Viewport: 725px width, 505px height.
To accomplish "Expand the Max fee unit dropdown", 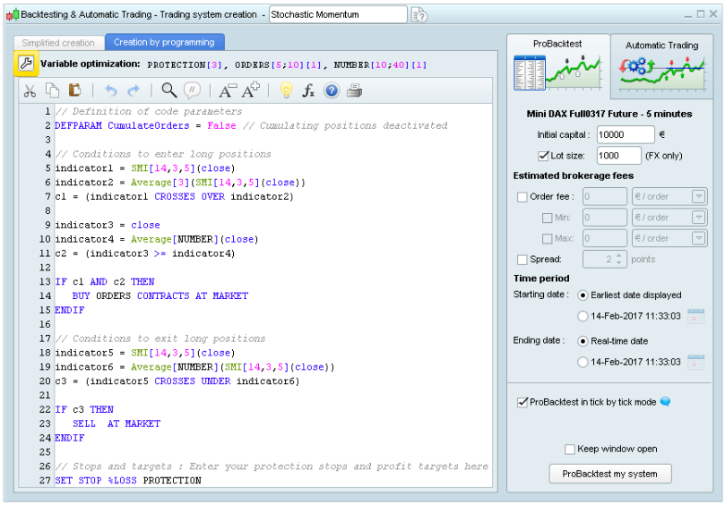I will tap(698, 238).
